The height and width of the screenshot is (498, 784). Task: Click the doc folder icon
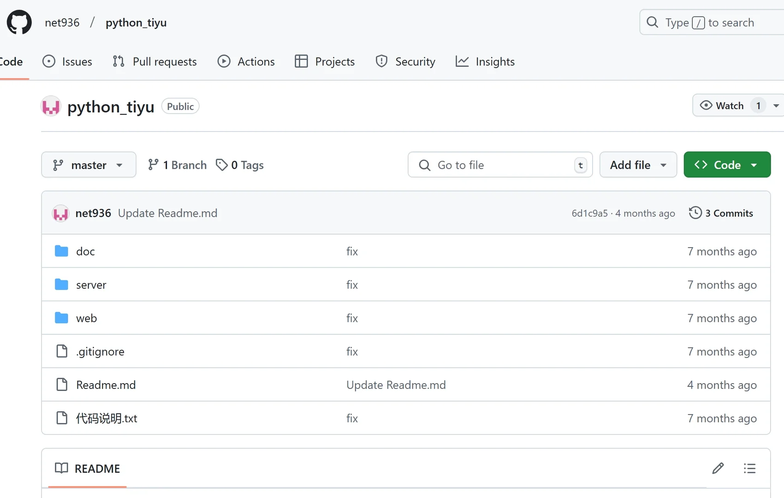61,251
